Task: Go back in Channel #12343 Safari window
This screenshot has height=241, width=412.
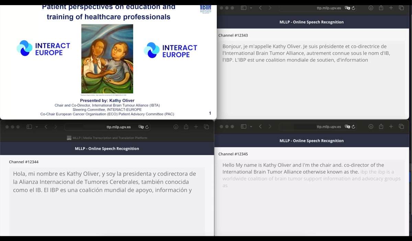Action: (260, 8)
